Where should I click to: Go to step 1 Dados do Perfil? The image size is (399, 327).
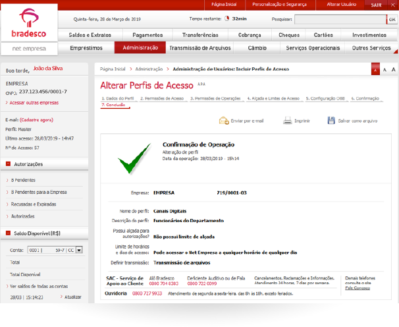pyautogui.click(x=118, y=98)
